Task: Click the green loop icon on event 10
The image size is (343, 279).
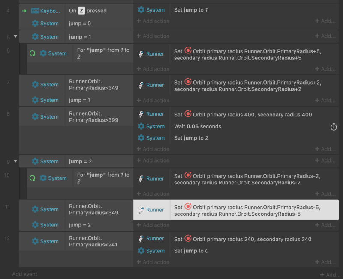Action: point(33,178)
